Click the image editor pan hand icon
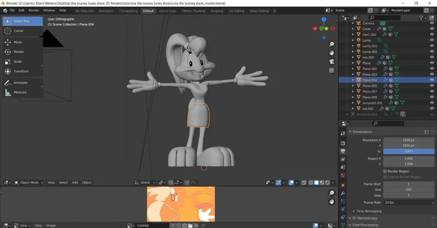The width and height of the screenshot is (437, 228). pyautogui.click(x=331, y=201)
